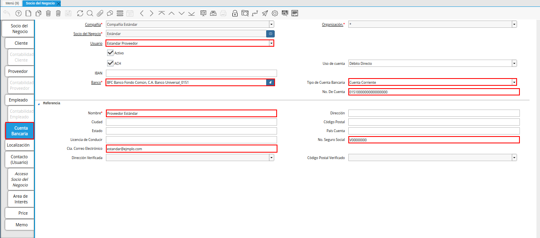The image size is (540, 238).
Task: Click the padlock Lock record icon
Action: pyautogui.click(x=235, y=13)
